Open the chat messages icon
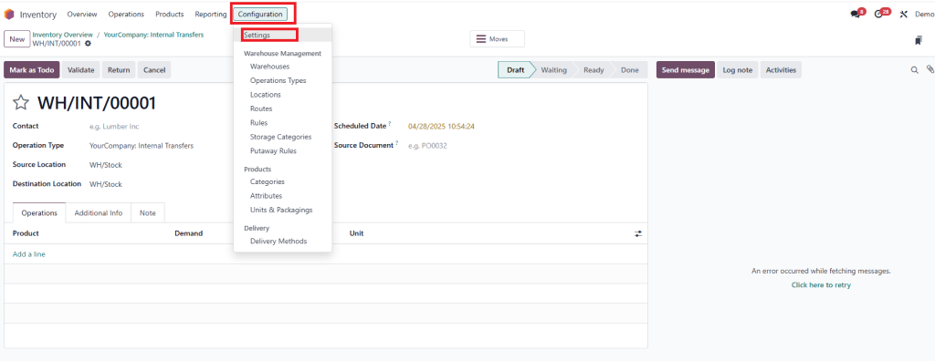Screen dimensions: 935x361 855,15
